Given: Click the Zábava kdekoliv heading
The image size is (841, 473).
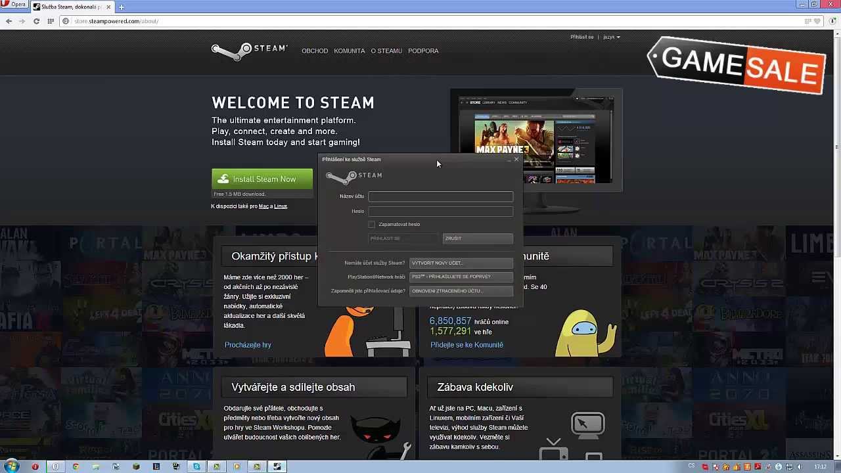Looking at the screenshot, I should [x=475, y=387].
